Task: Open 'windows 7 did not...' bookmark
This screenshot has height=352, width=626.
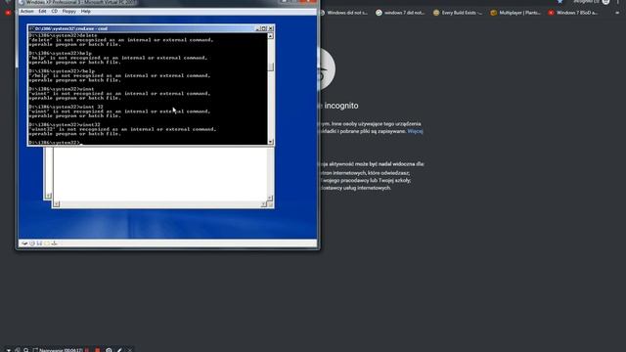Action: tap(400, 13)
